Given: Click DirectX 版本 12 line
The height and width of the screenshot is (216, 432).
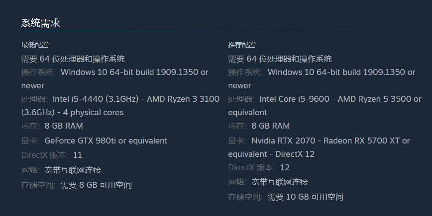Looking at the screenshot, I should 259,168.
